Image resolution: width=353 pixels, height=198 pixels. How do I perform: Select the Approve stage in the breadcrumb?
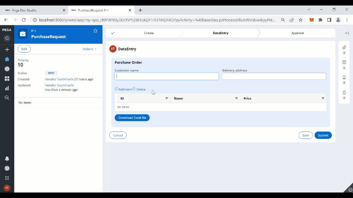pyautogui.click(x=298, y=33)
